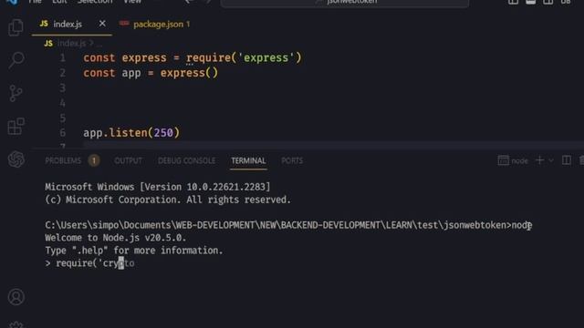
Task: Click the problems count badge 1
Action: tap(94, 160)
